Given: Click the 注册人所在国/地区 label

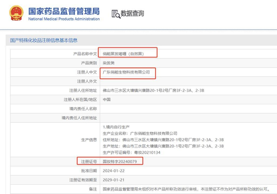Looking at the screenshot, I should (x=80, y=100).
